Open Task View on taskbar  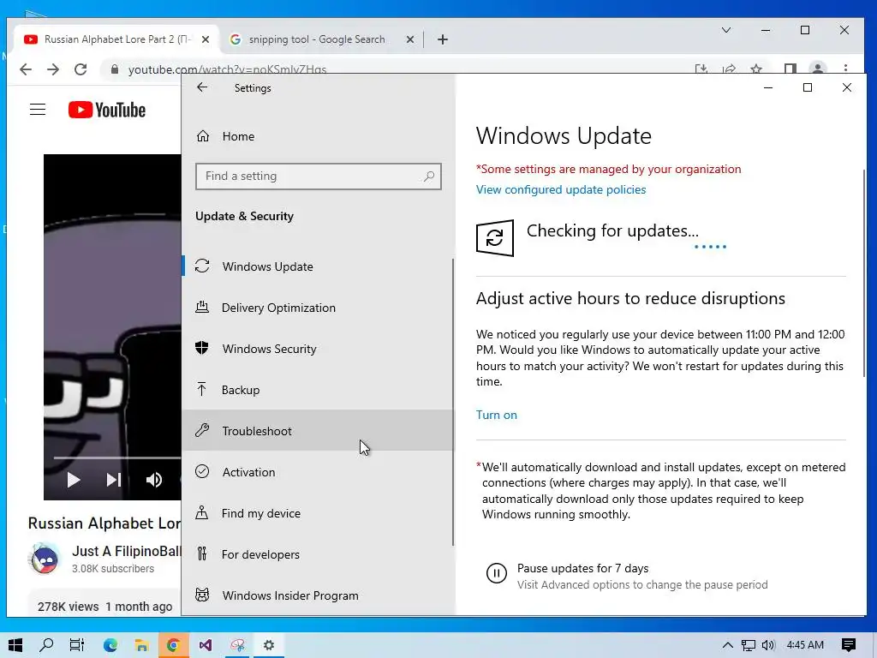[x=76, y=645]
